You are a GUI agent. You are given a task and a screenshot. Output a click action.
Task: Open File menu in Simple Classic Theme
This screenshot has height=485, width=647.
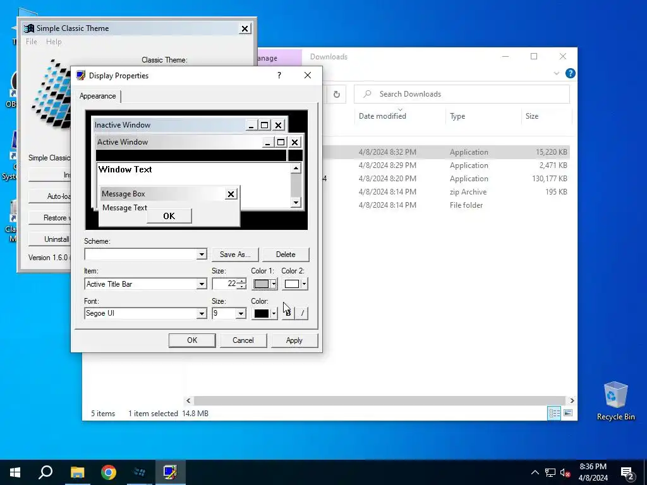pos(32,42)
